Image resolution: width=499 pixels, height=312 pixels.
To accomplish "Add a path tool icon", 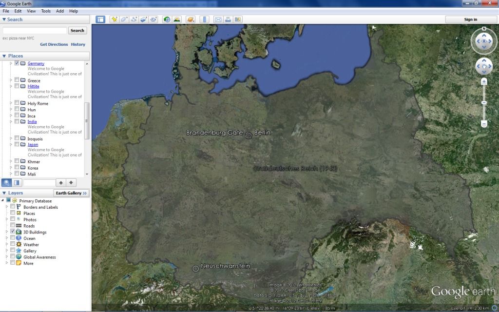I will (134, 19).
